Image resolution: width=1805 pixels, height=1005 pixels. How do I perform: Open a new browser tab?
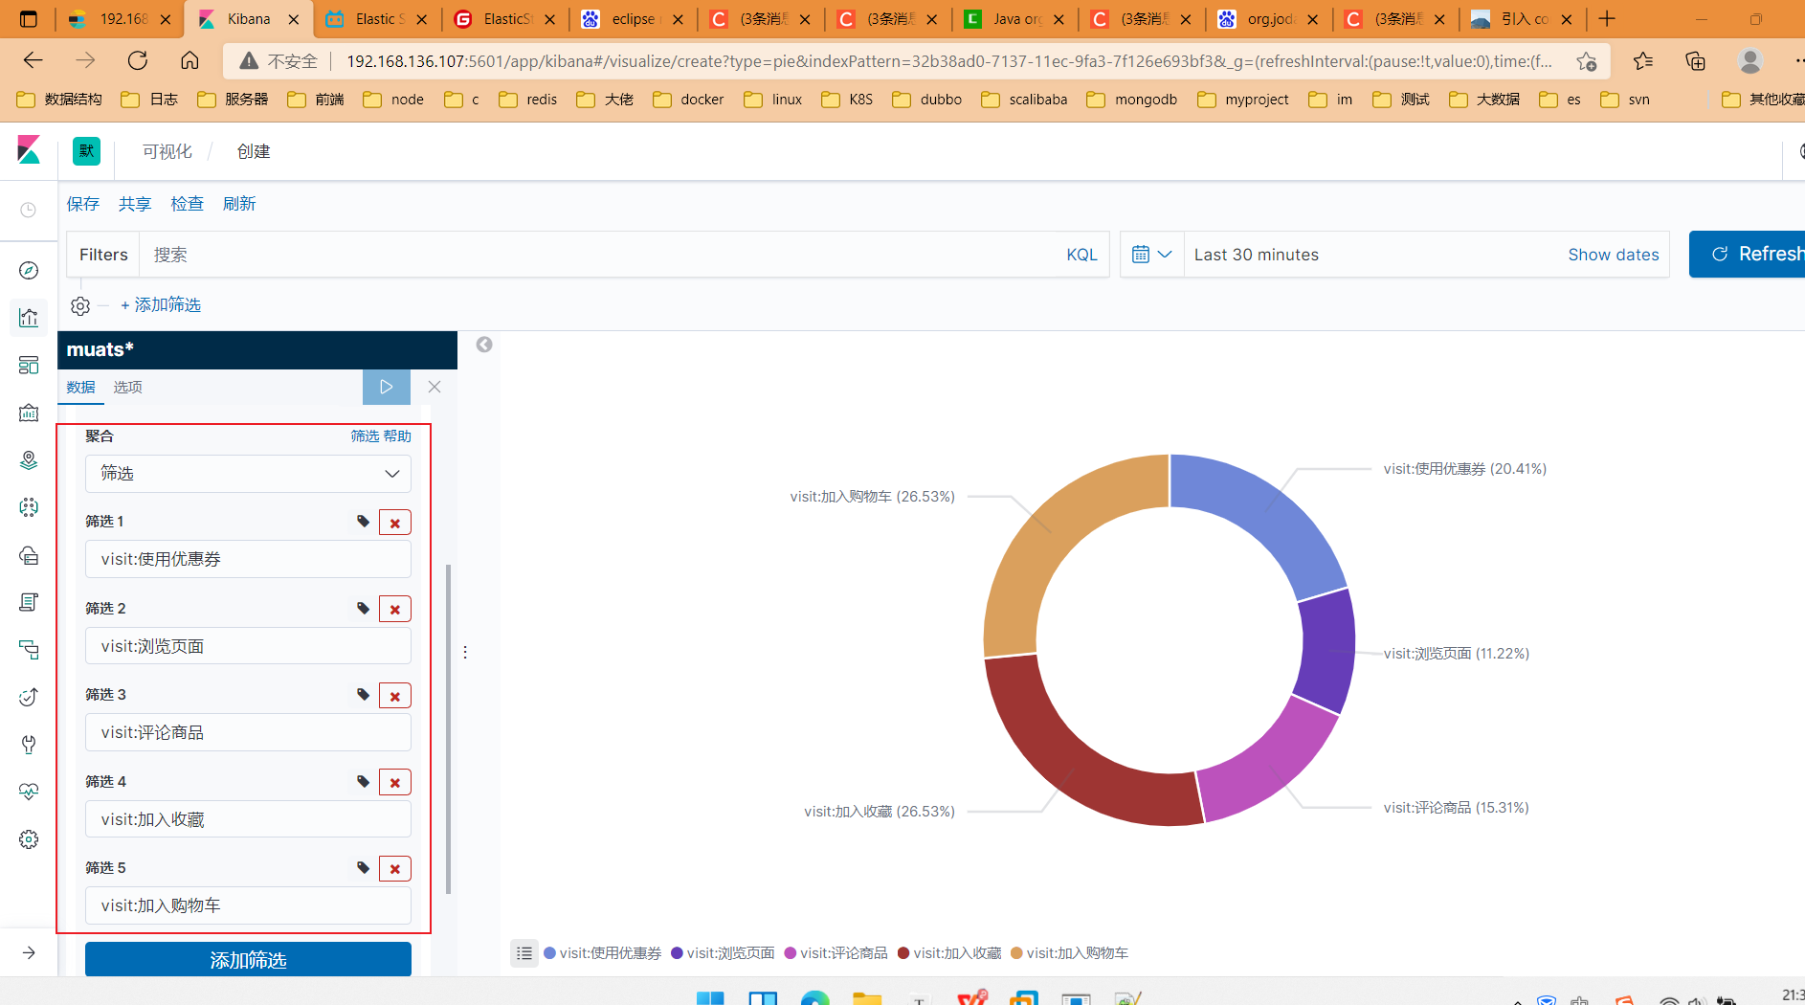click(x=1607, y=19)
